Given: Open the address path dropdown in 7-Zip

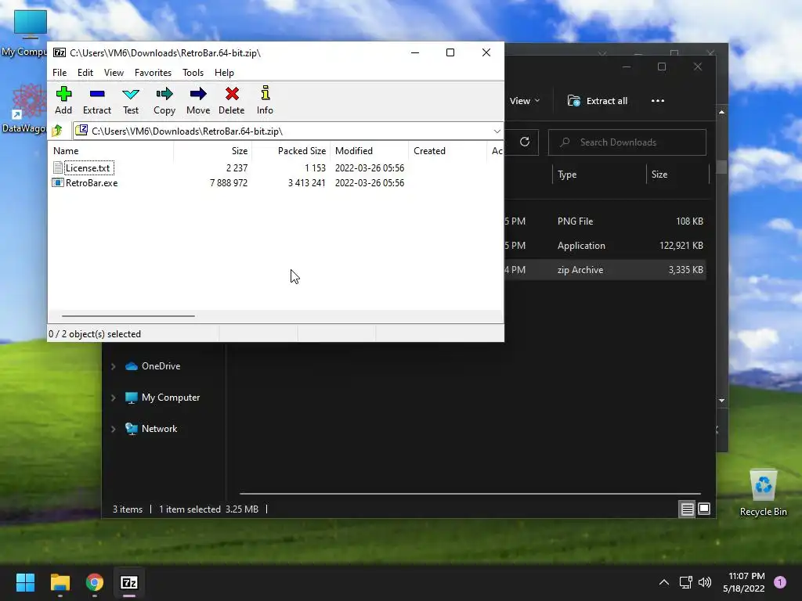Looking at the screenshot, I should pos(497,131).
